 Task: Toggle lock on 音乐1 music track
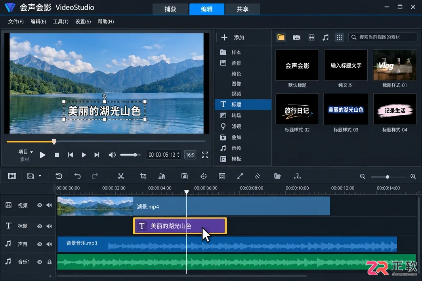pos(49,262)
